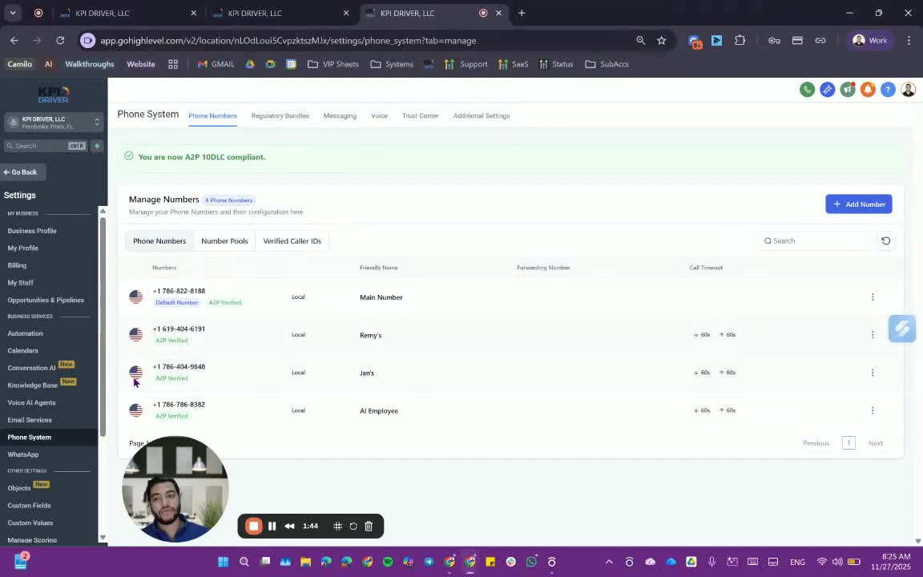Open the orange notifications bell icon
The width and height of the screenshot is (923, 577).
coord(868,90)
